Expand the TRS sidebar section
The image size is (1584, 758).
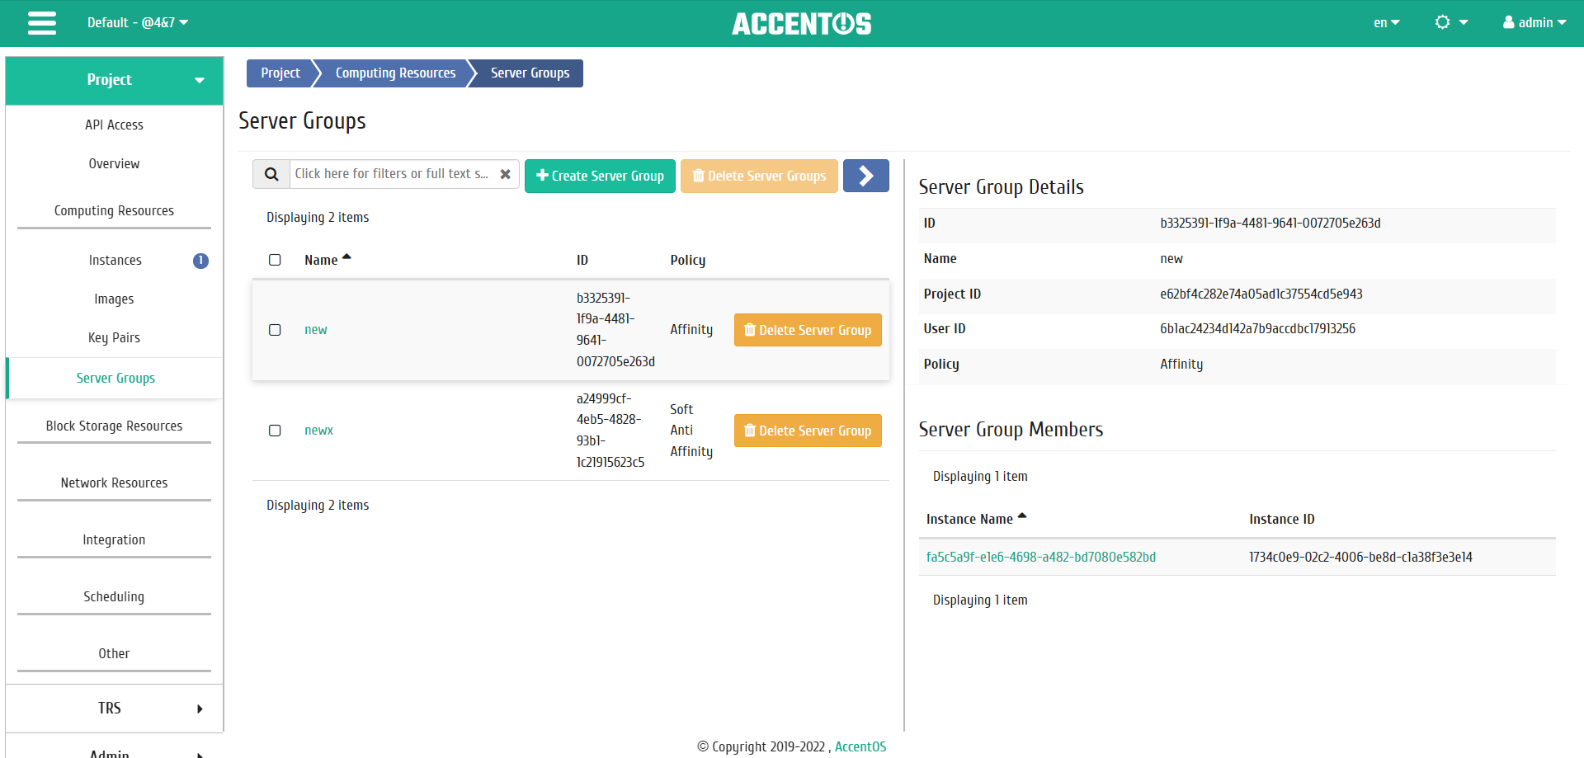pos(115,709)
